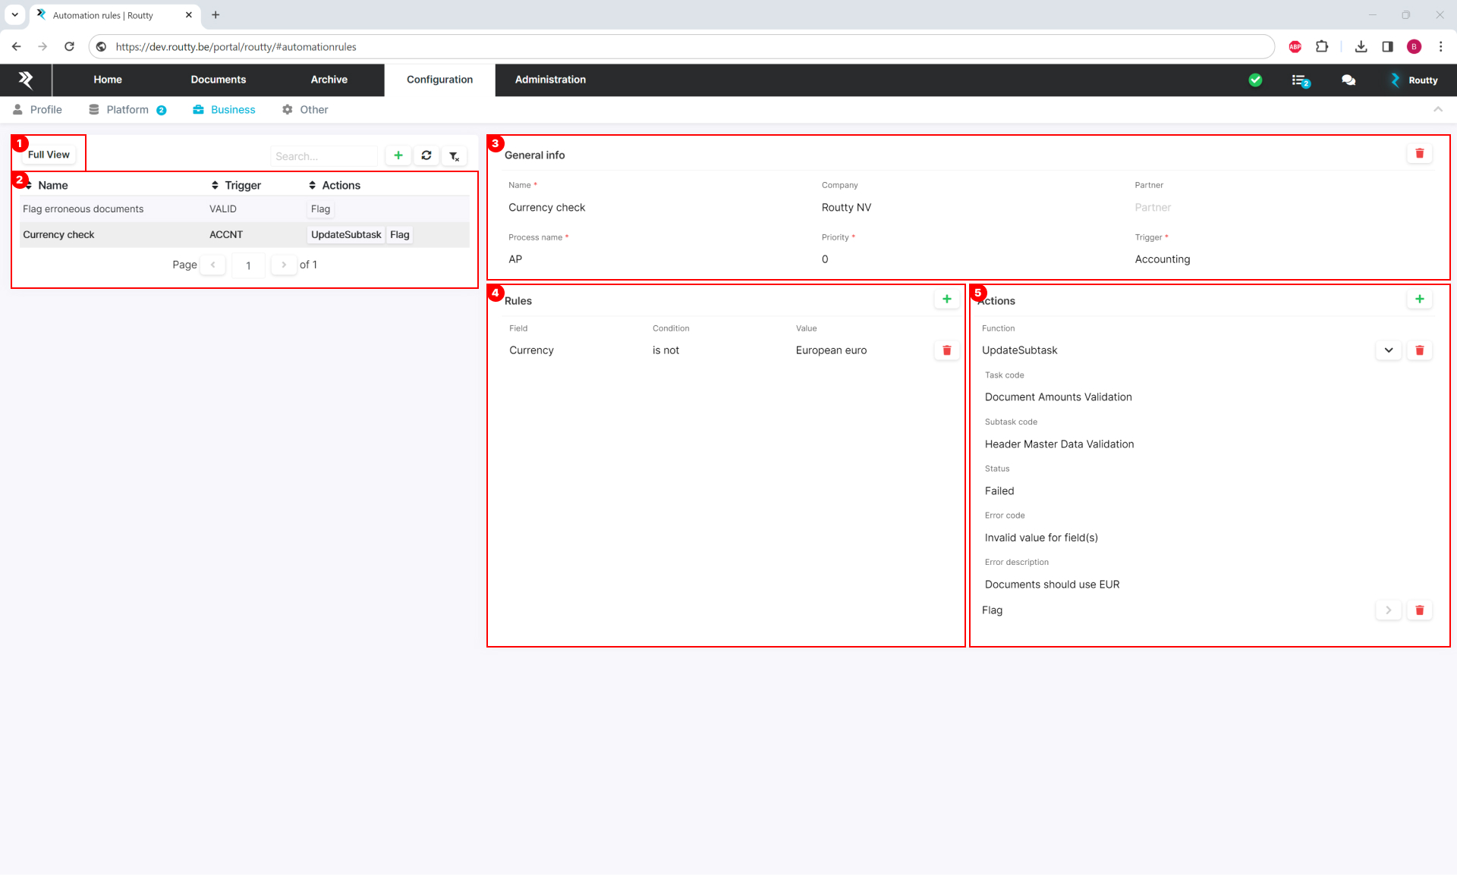
Task: Select the Flag erroneous documents row
Action: point(83,209)
